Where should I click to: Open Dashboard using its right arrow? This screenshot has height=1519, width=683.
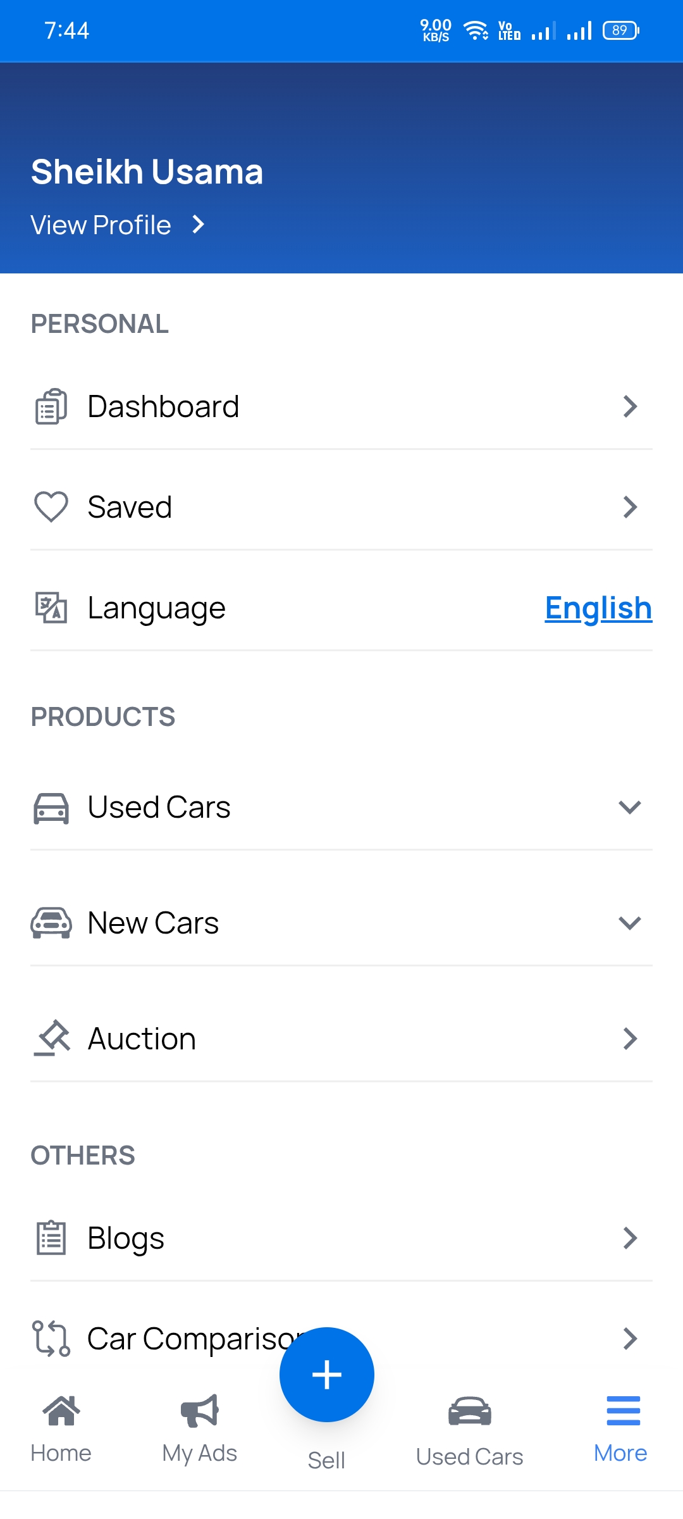click(x=629, y=406)
